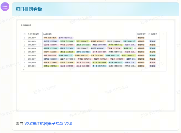Click the 保洁B组 tag in row 1

pyautogui.click(x=141, y=38)
